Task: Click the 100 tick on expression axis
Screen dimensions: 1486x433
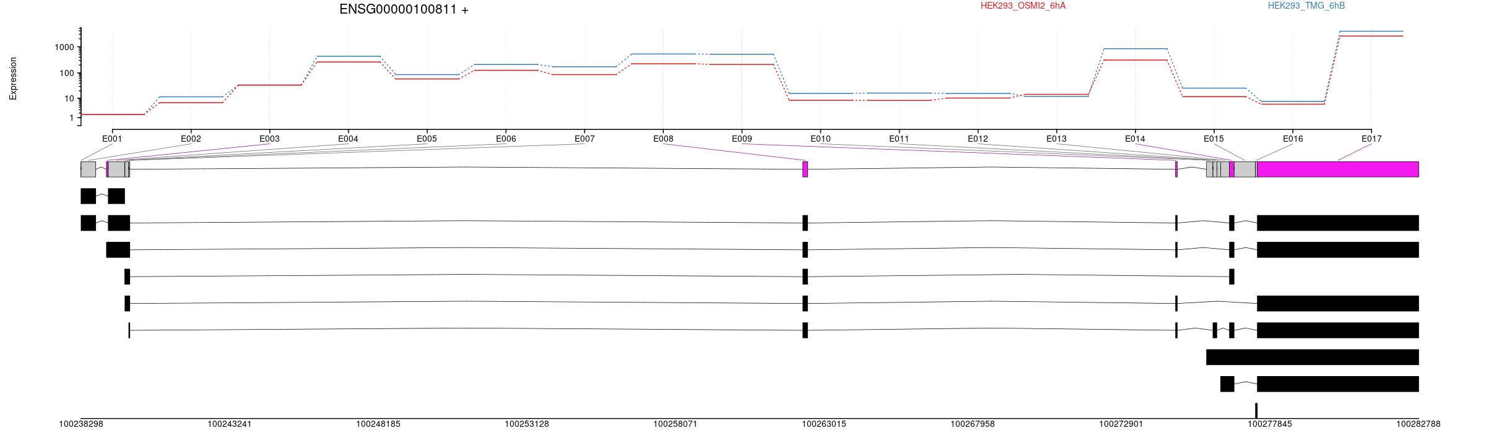Action: [x=68, y=73]
